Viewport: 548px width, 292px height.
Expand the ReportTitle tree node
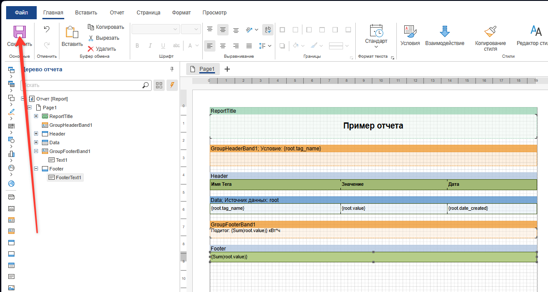(x=36, y=116)
